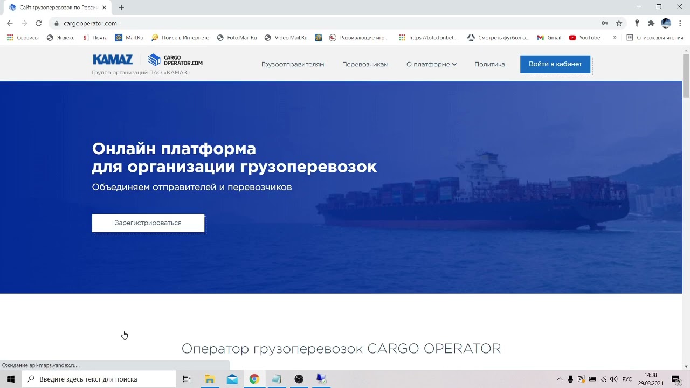
Task: Open the clock and date in the tray
Action: pyautogui.click(x=651, y=379)
